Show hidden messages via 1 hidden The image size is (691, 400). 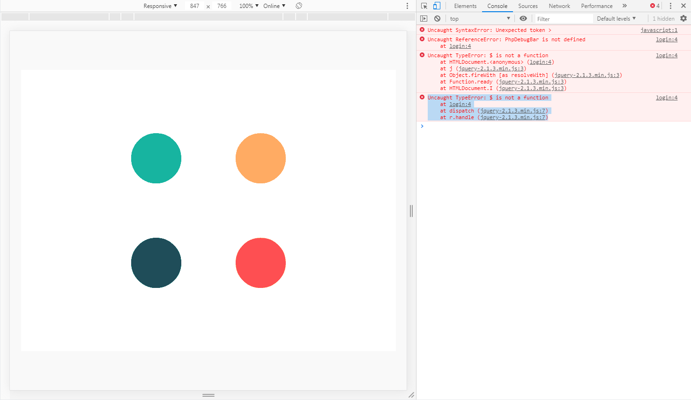[x=663, y=18]
